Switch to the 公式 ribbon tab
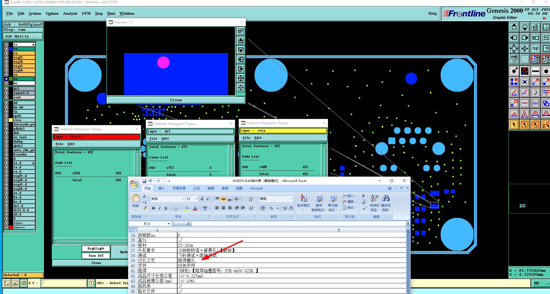Image resolution: width=550 pixels, height=294 pixels. [x=197, y=188]
